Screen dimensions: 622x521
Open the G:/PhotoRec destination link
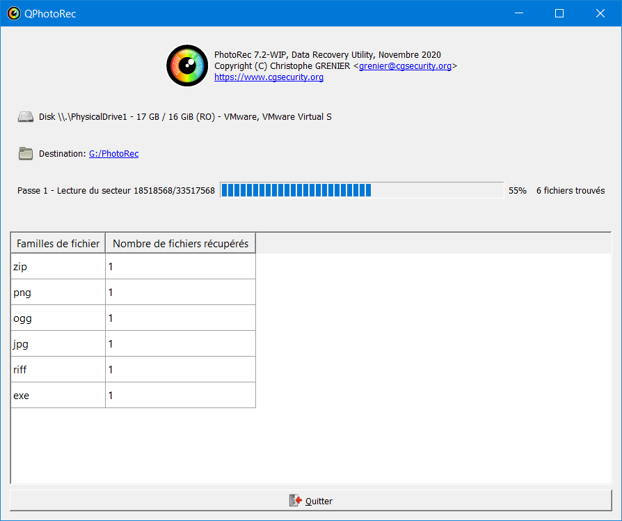114,154
